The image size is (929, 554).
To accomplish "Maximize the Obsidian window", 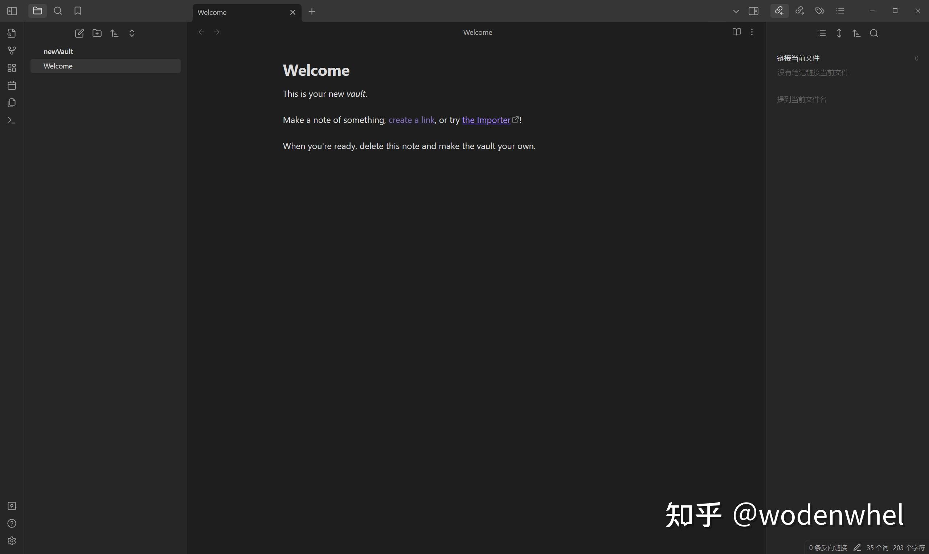I will point(895,11).
